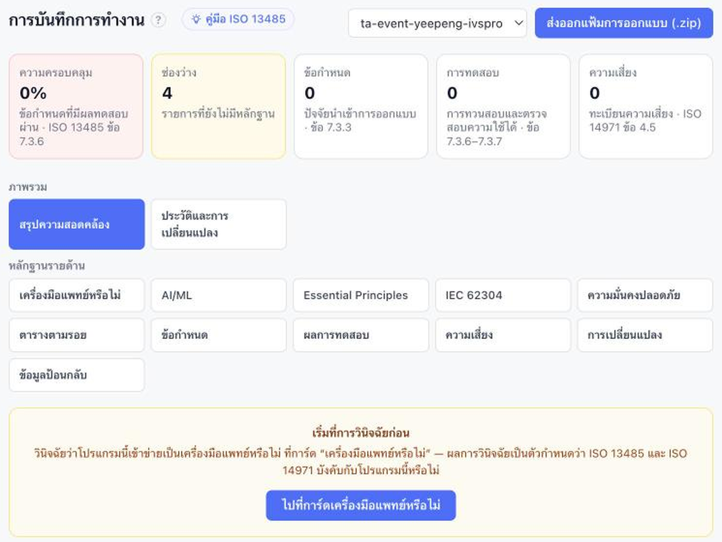This screenshot has width=722, height=542.
Task: Open the AI/ML evidence tab
Action: tap(219, 295)
